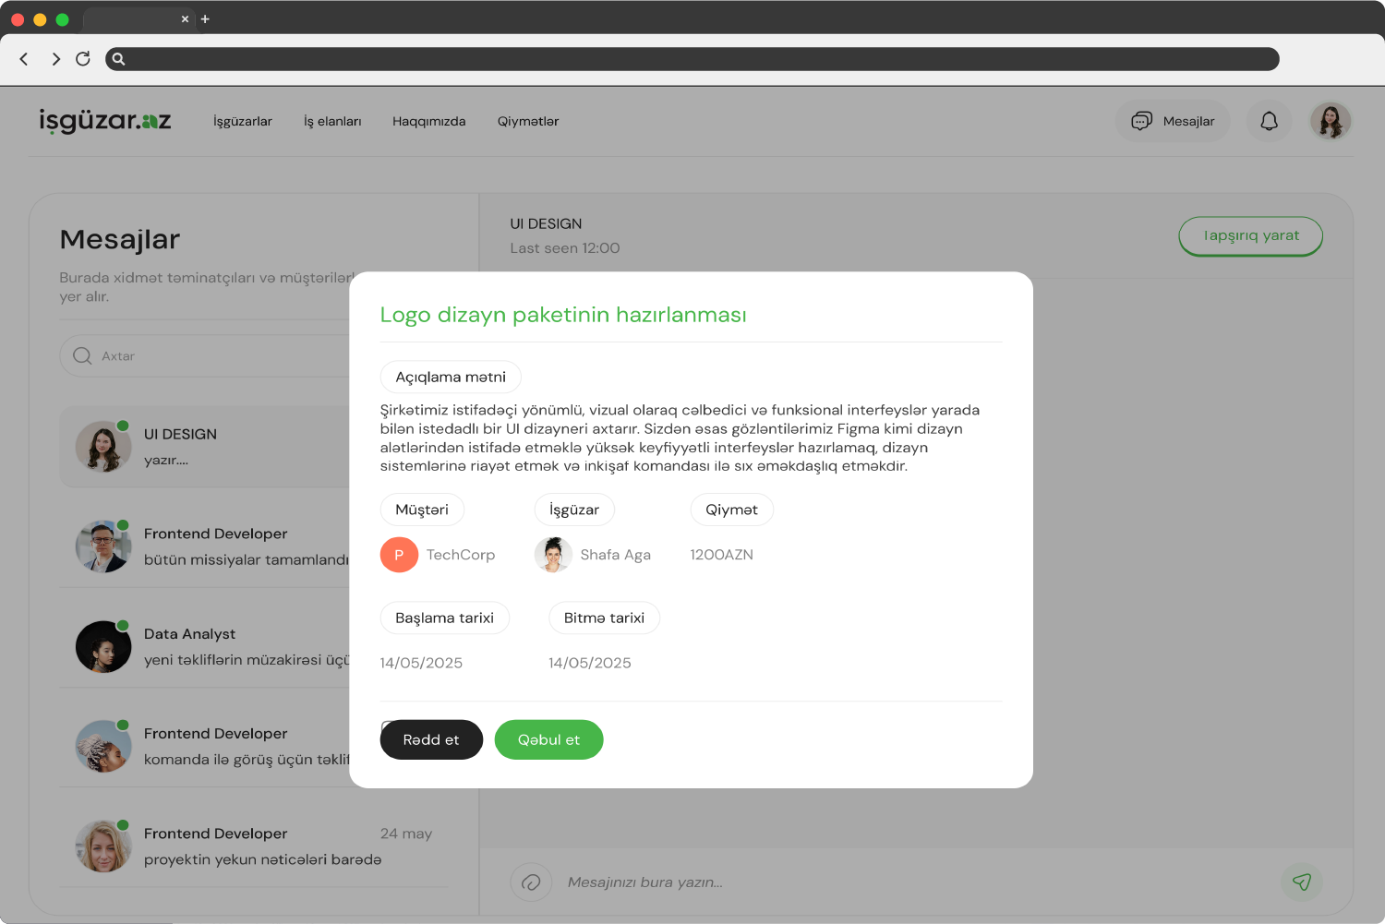The image size is (1385, 924).
Task: Attach a file with the paperclip icon
Action: (531, 882)
